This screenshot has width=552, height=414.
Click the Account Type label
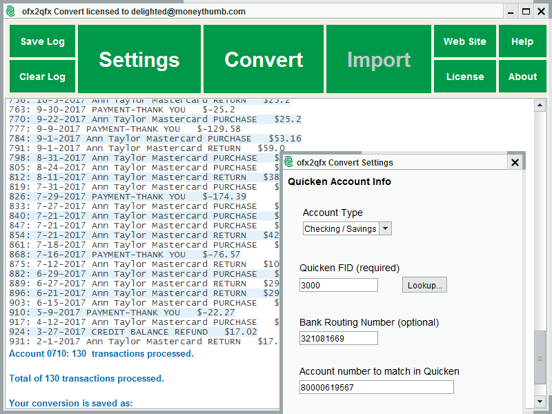(333, 213)
